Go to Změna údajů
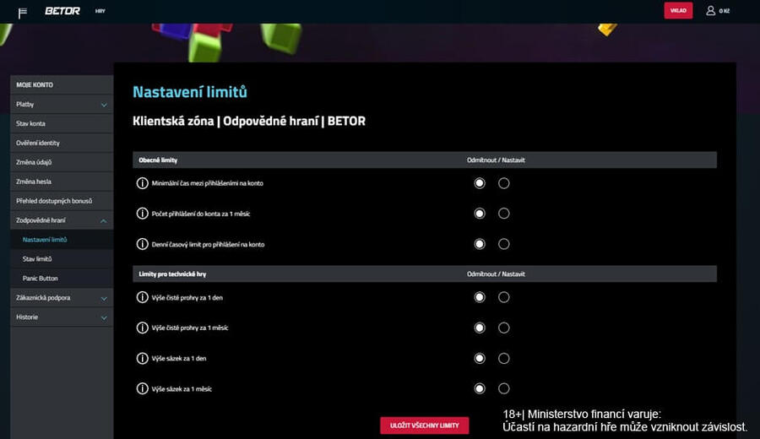760x439 pixels. (x=62, y=162)
